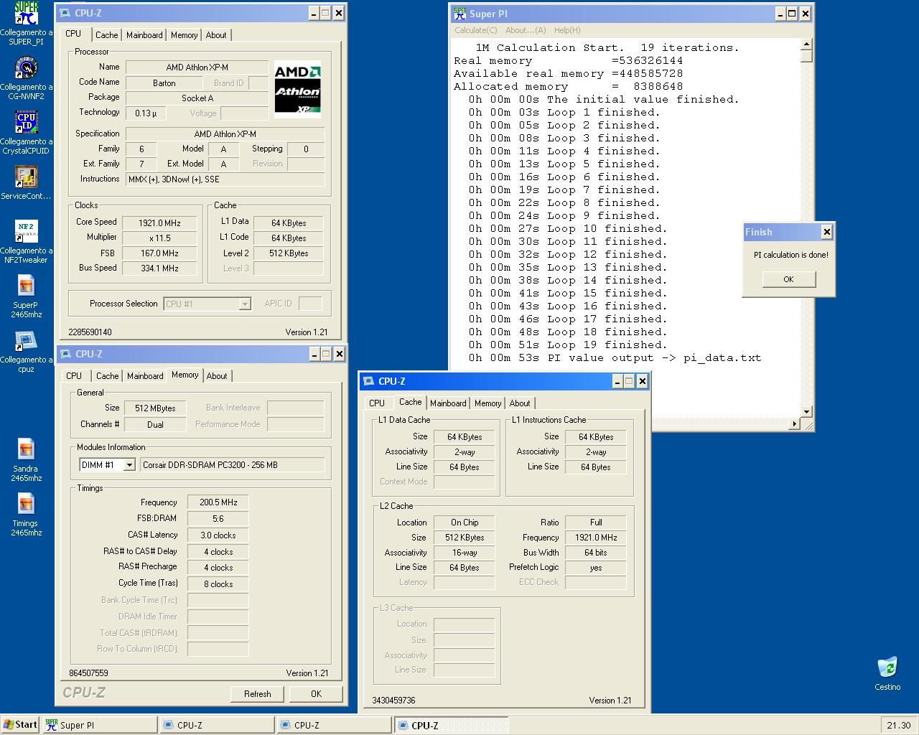This screenshot has width=919, height=735.
Task: Open the Sandra 2465mhz image file
Action: click(x=26, y=460)
